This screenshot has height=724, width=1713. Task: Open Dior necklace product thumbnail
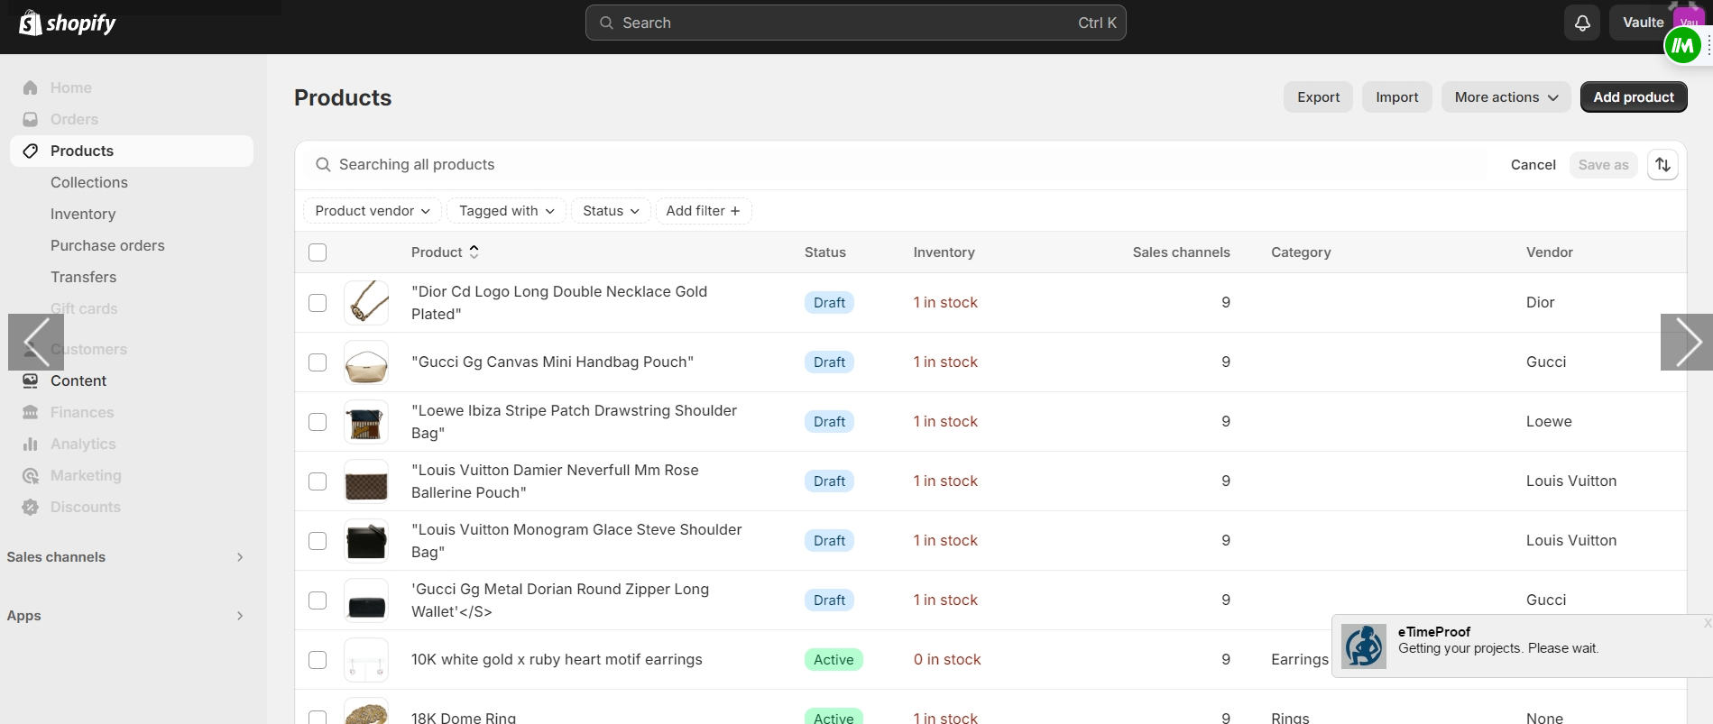point(366,302)
